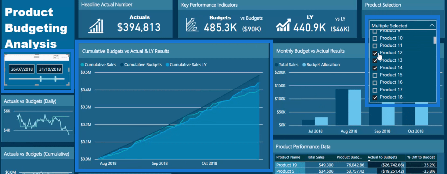Click the LY growth arrow icon
Image resolution: width=447 pixels, height=174 pixels.
[283, 25]
